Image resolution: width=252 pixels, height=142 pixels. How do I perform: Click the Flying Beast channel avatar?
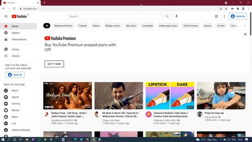(200, 114)
